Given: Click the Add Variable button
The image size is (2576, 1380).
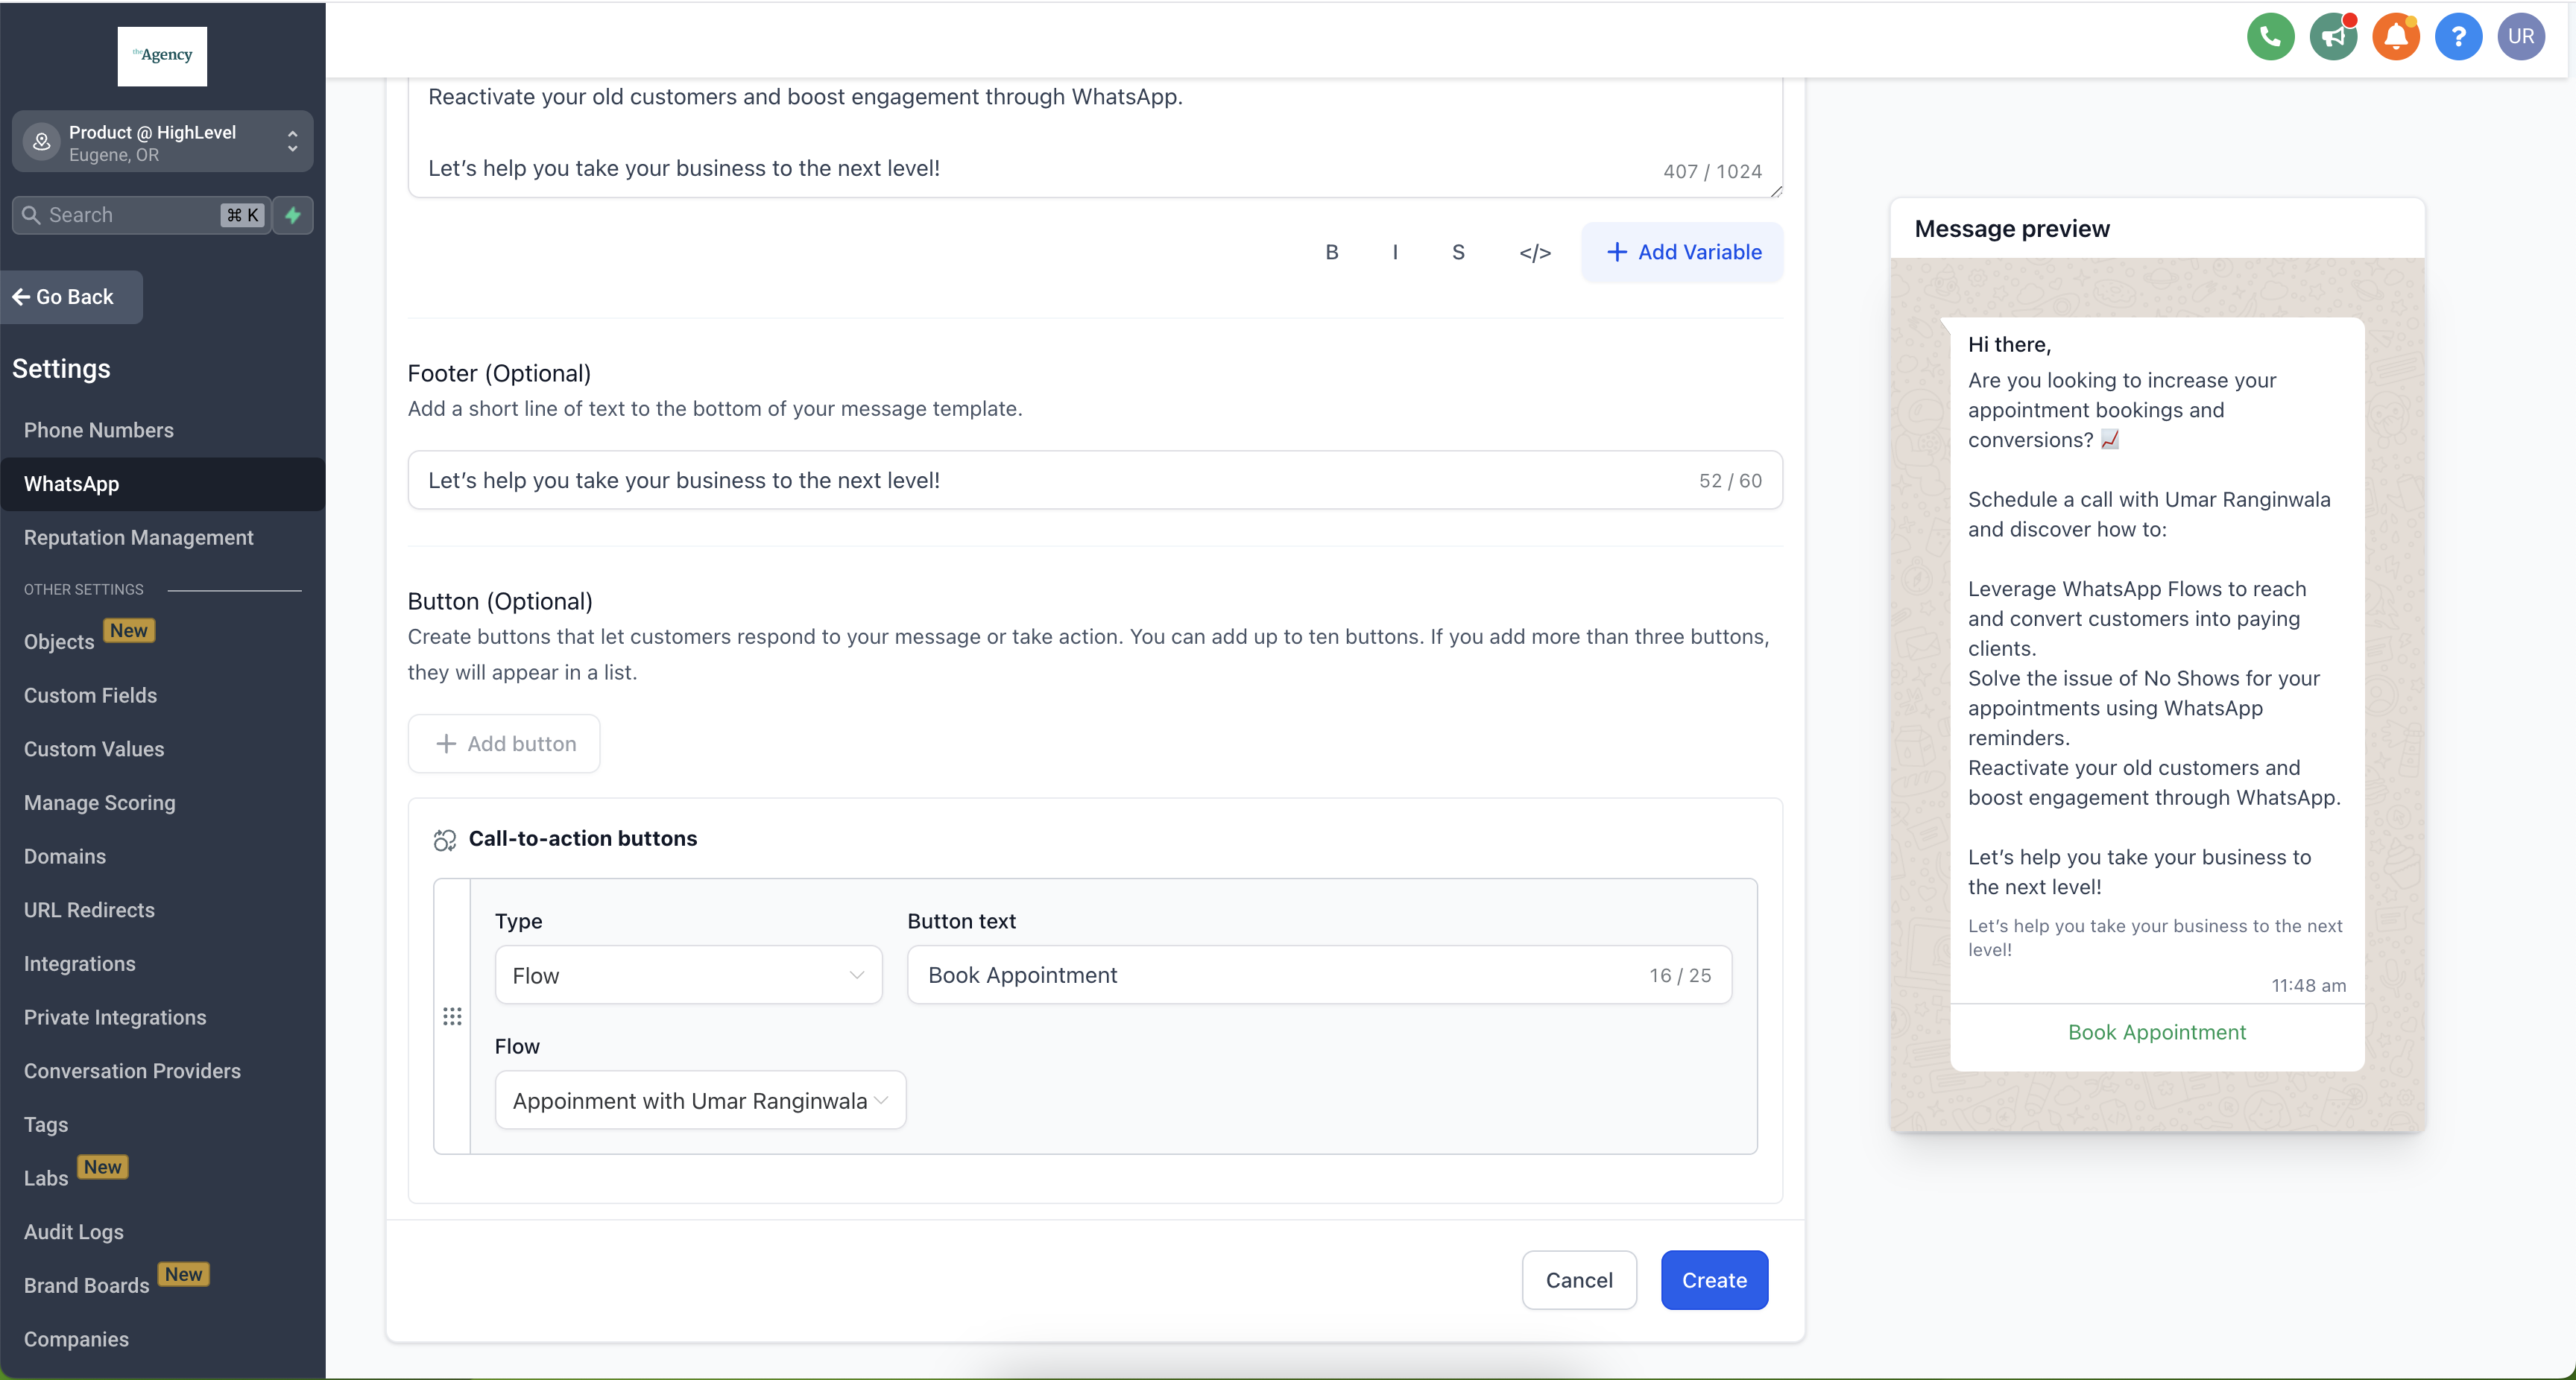Looking at the screenshot, I should pyautogui.click(x=1682, y=252).
